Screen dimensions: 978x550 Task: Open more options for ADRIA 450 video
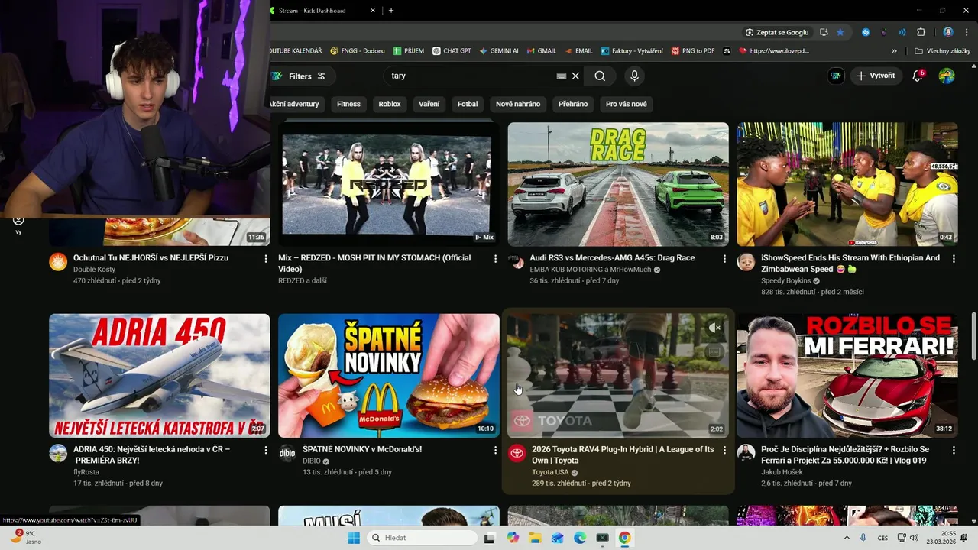266,451
